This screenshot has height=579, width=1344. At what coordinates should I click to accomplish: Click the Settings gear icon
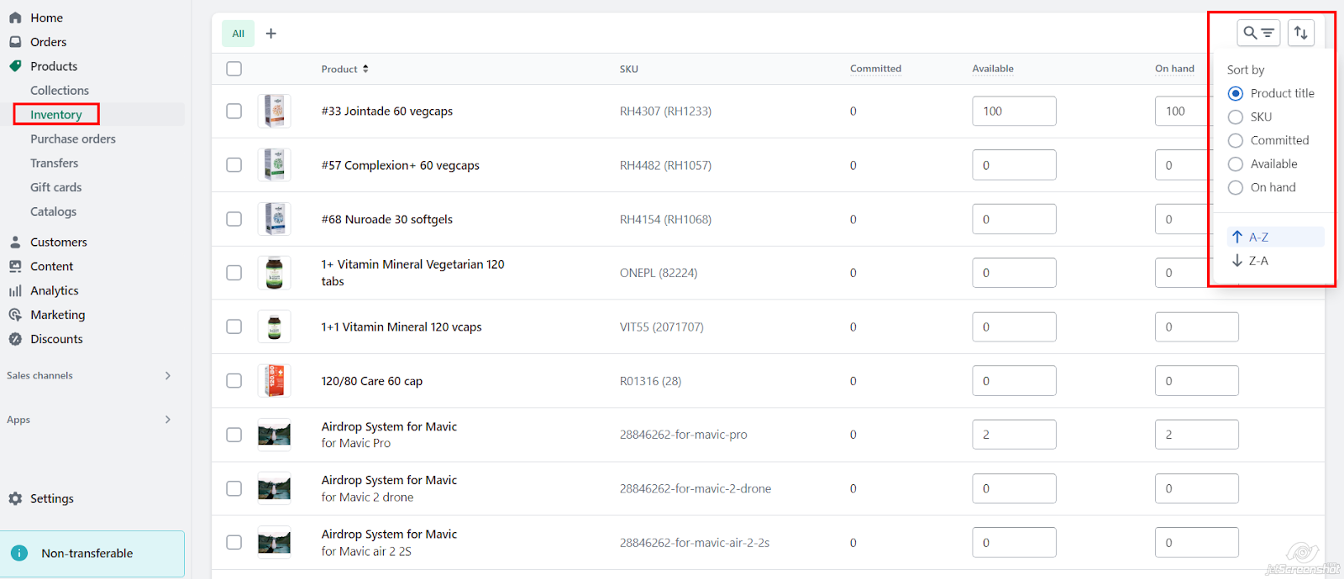pos(15,498)
